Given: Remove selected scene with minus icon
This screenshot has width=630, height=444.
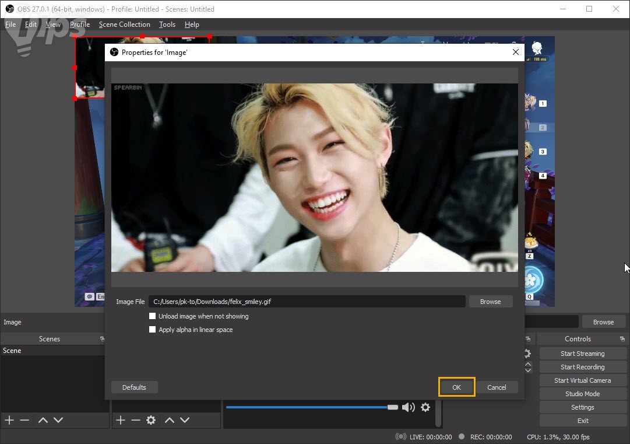Looking at the screenshot, I should (24, 420).
